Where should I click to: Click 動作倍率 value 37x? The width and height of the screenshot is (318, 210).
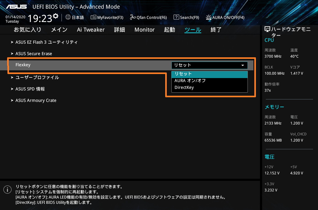pos(268,90)
